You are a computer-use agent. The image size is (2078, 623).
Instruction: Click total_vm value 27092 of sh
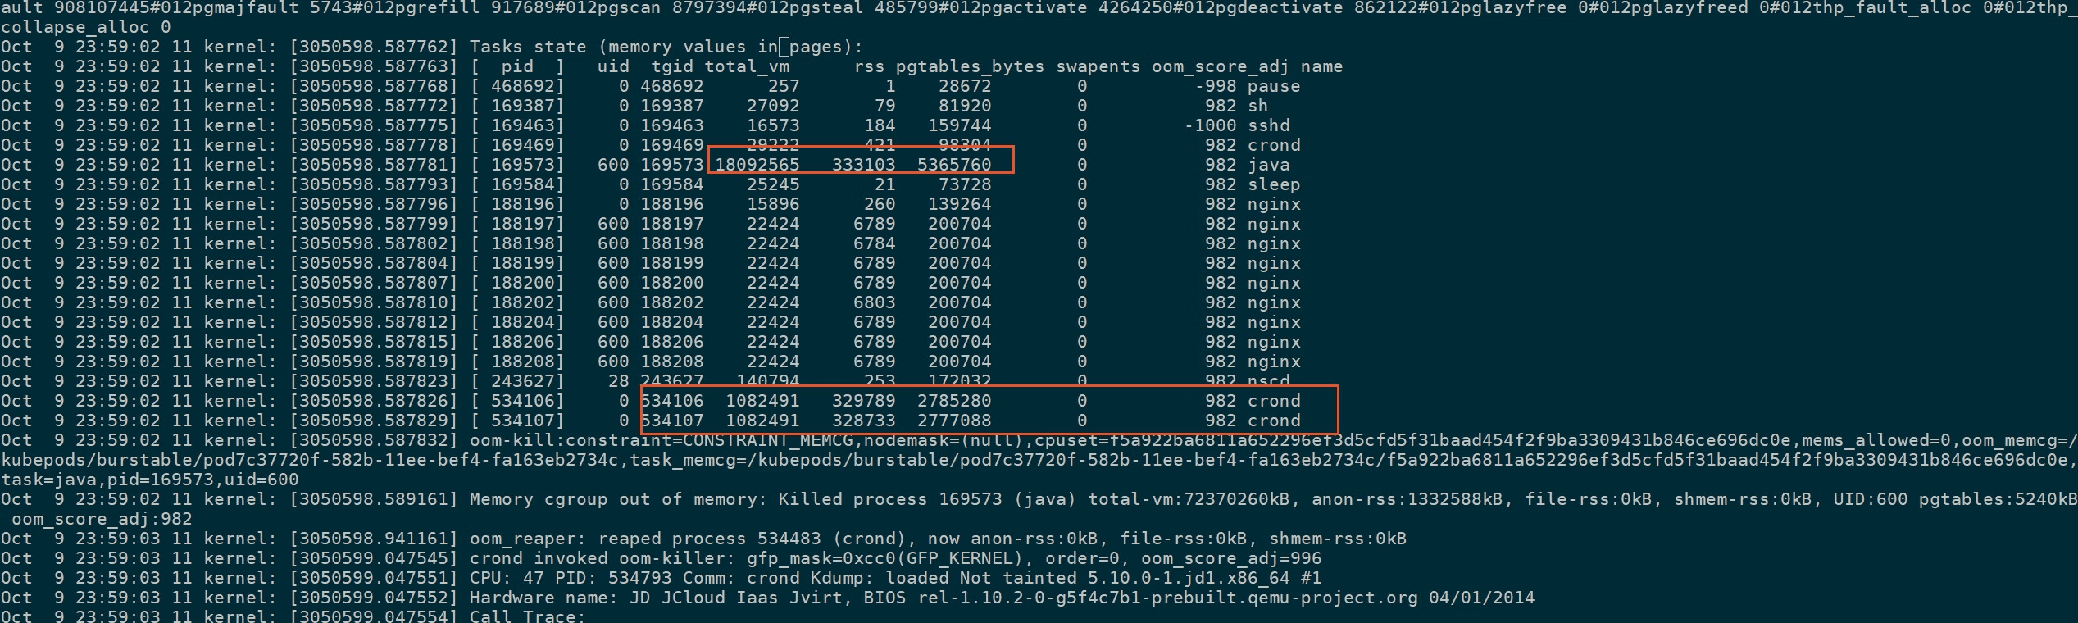tap(773, 106)
